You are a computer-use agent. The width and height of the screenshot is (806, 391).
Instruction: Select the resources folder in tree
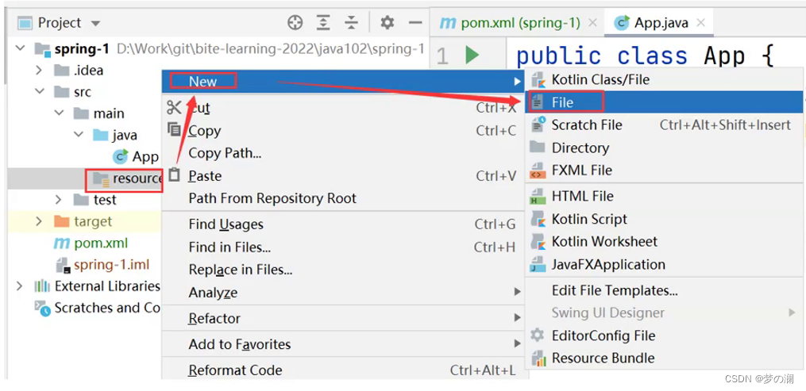click(128, 178)
